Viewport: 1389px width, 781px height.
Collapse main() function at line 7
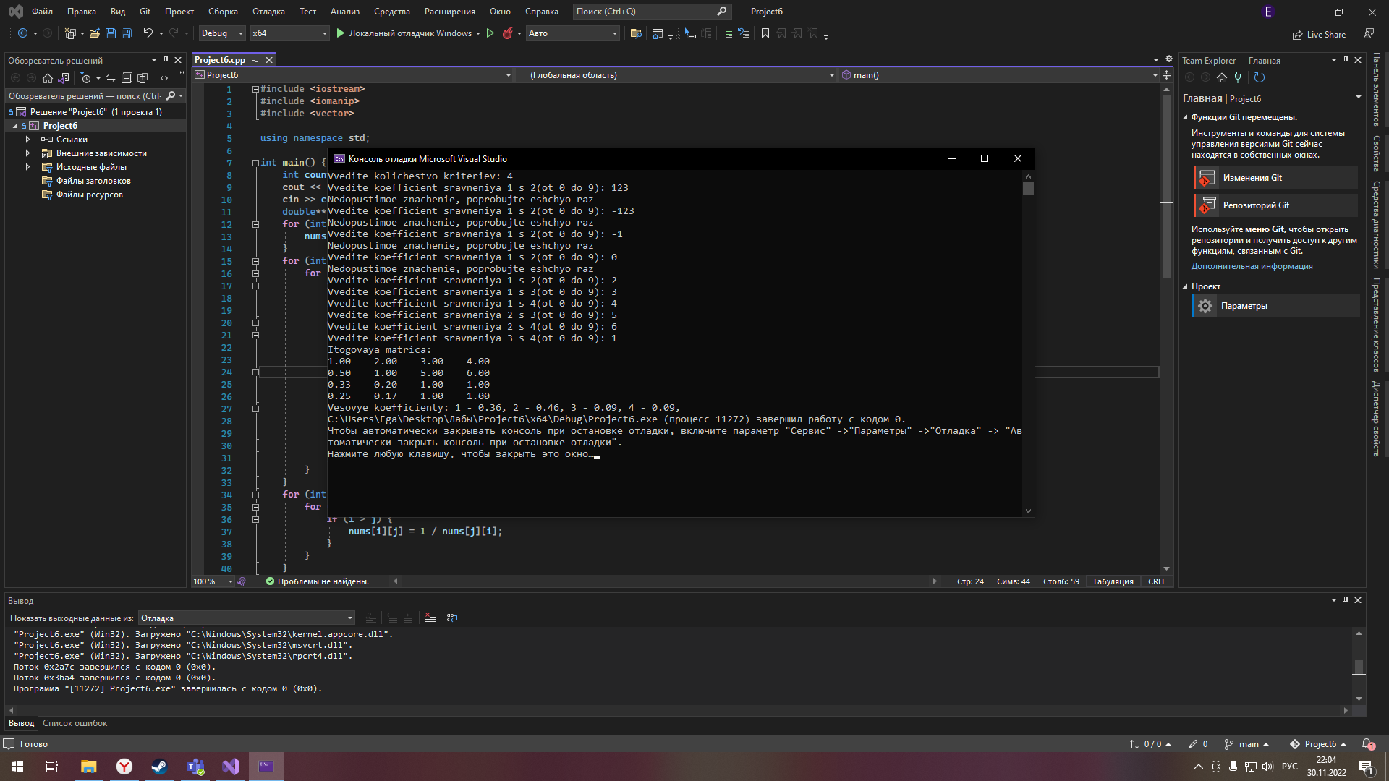(255, 163)
